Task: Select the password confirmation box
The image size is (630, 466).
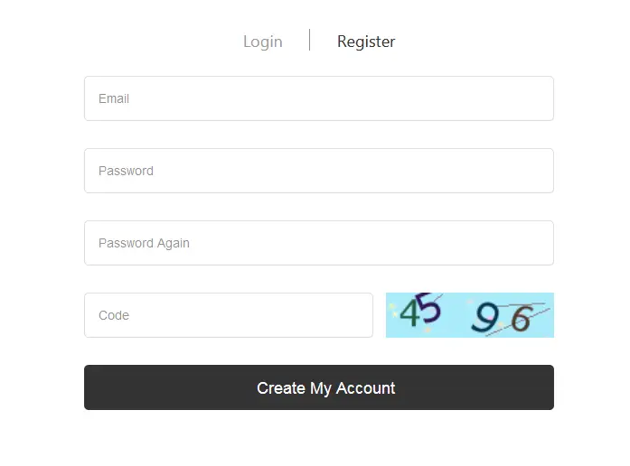Action: [319, 243]
